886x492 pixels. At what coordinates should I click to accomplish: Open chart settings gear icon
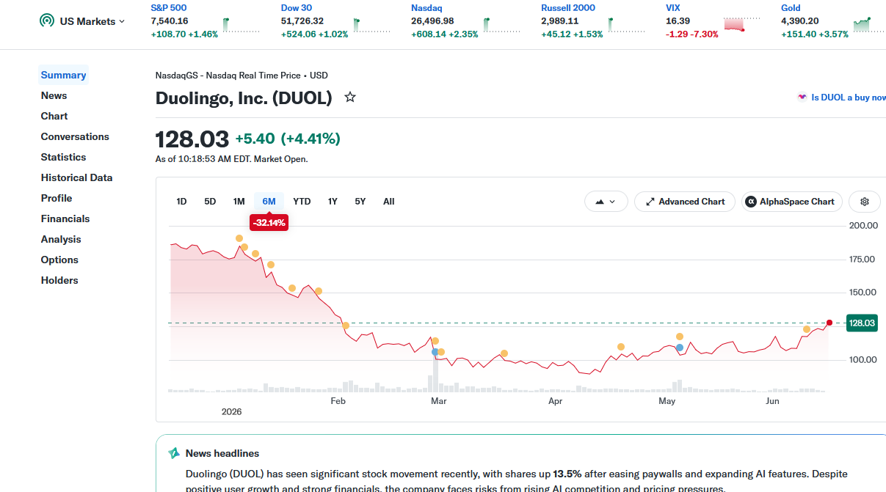click(865, 202)
